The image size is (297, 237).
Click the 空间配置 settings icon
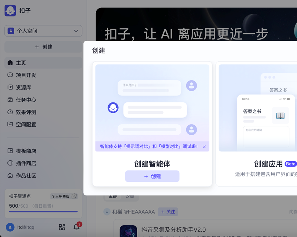(10, 125)
